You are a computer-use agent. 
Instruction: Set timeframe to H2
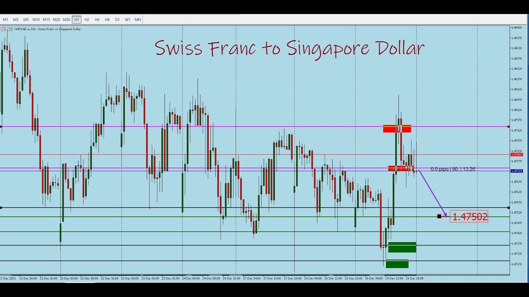click(87, 19)
